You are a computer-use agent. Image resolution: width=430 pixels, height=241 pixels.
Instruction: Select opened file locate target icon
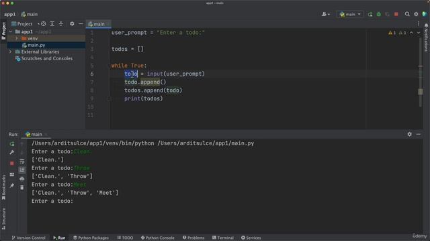[x=43, y=24]
